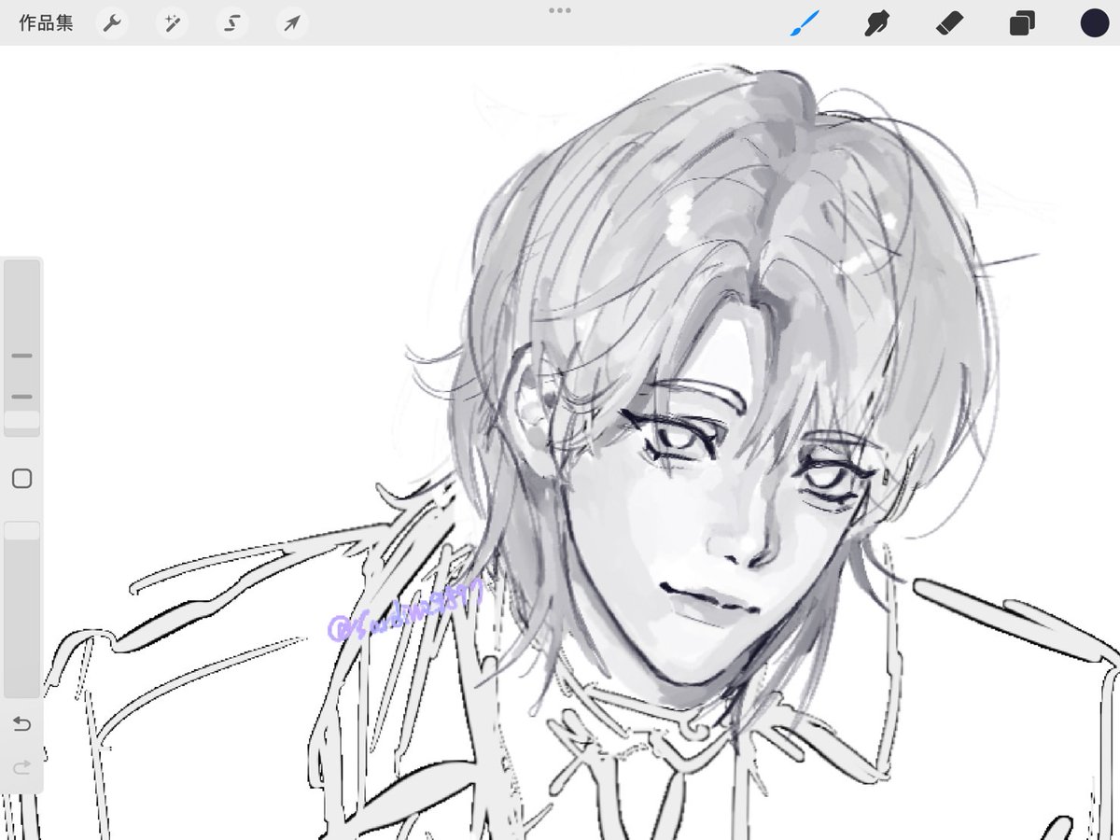Activate the Selection tool

231,23
